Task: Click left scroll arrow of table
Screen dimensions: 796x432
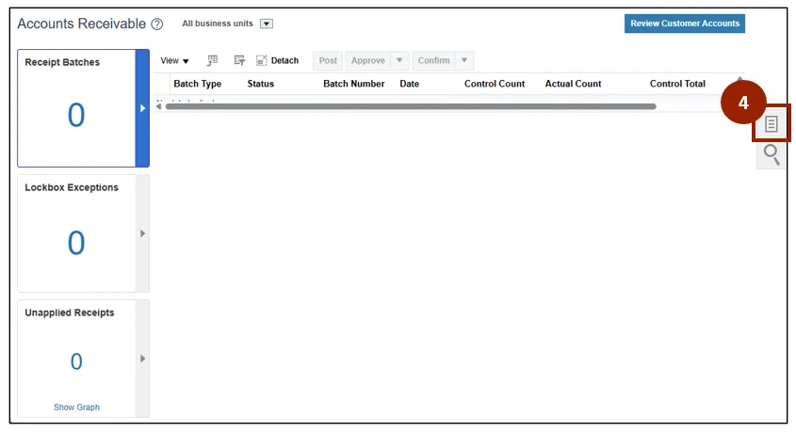Action: [x=158, y=106]
